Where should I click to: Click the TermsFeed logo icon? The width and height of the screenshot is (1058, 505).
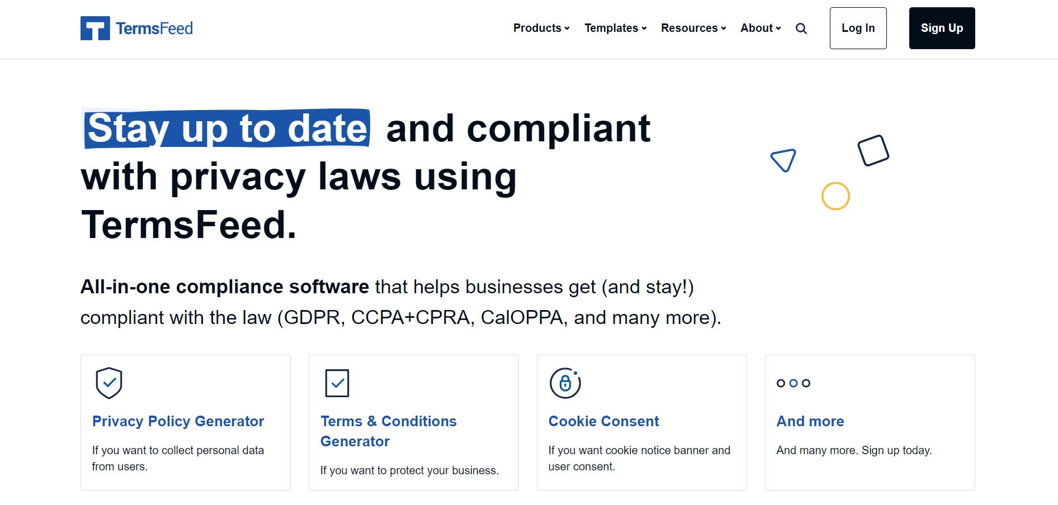click(x=96, y=27)
